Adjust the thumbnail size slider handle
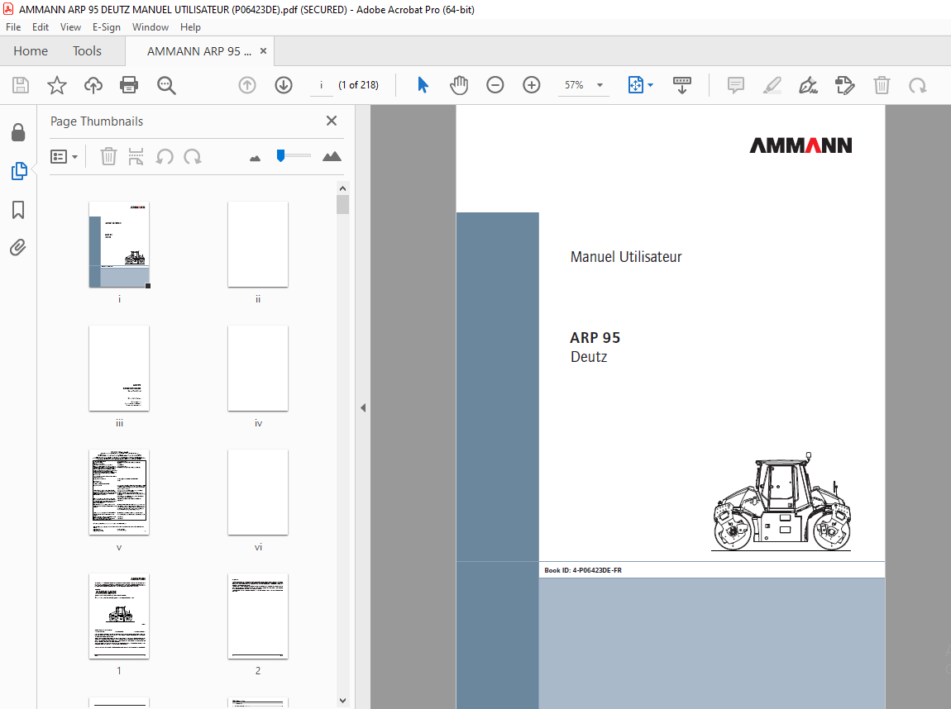 click(280, 155)
